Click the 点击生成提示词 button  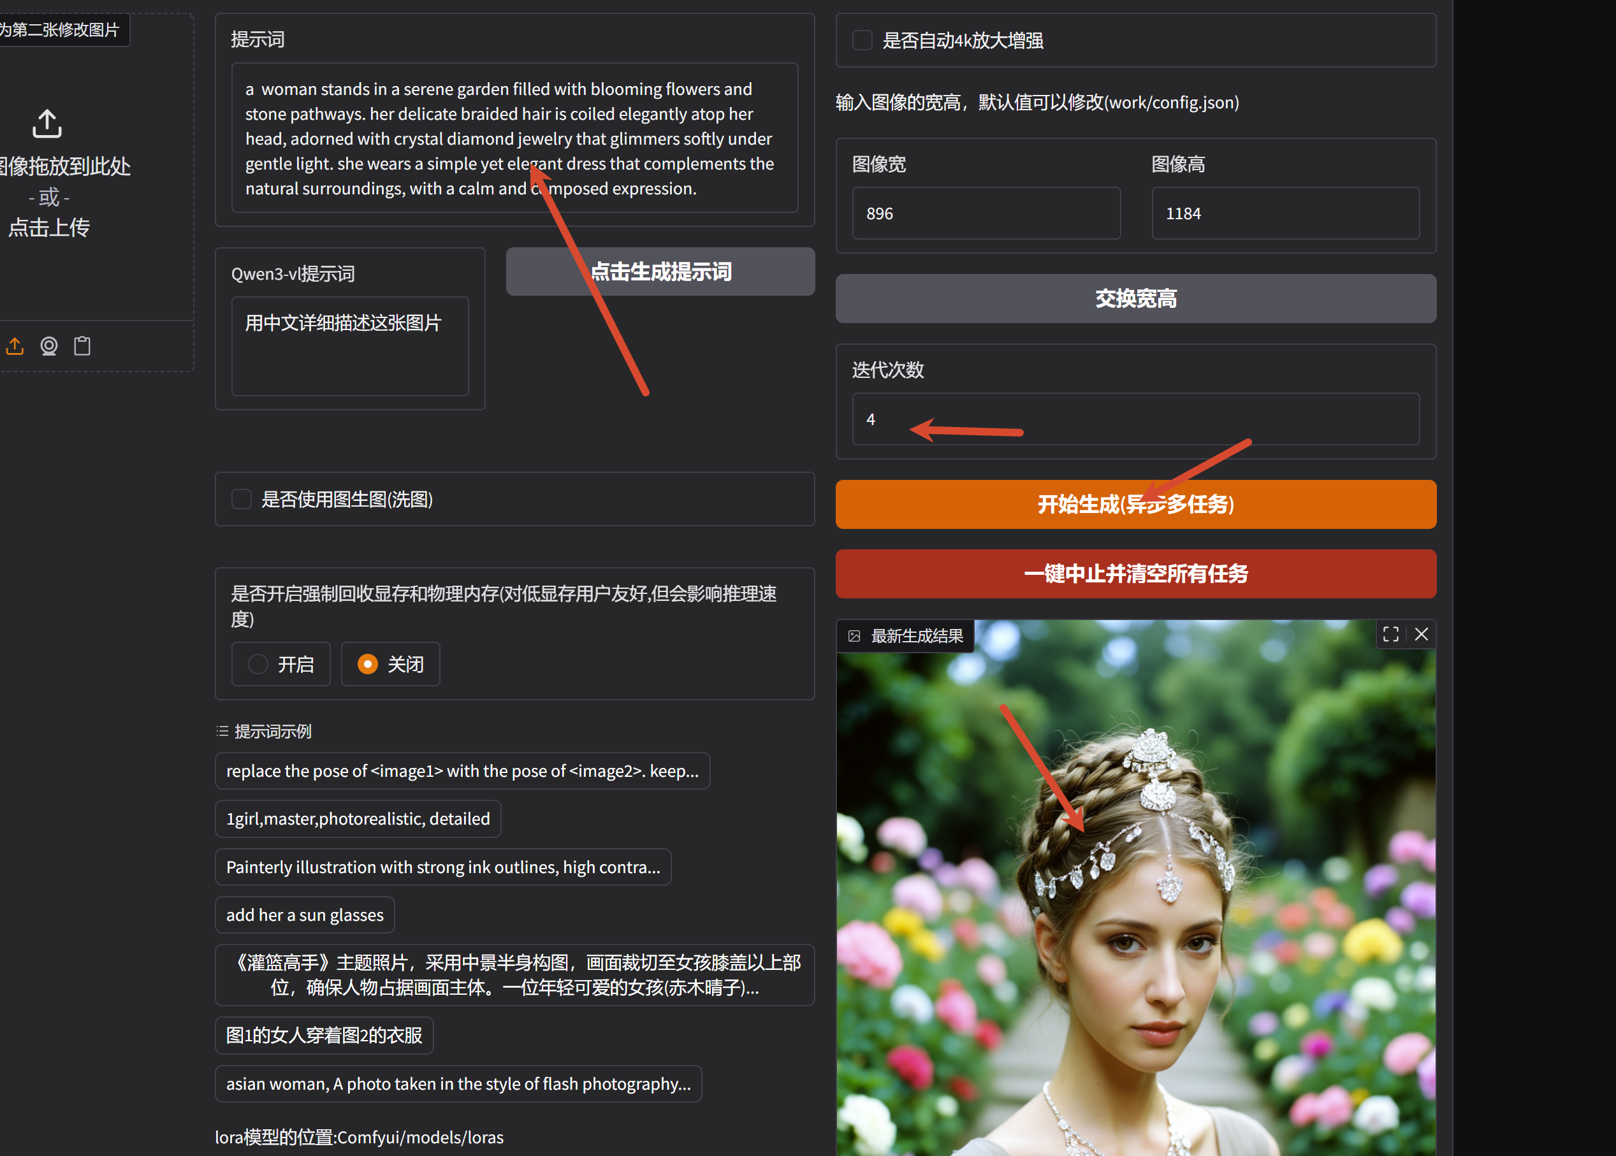(660, 271)
